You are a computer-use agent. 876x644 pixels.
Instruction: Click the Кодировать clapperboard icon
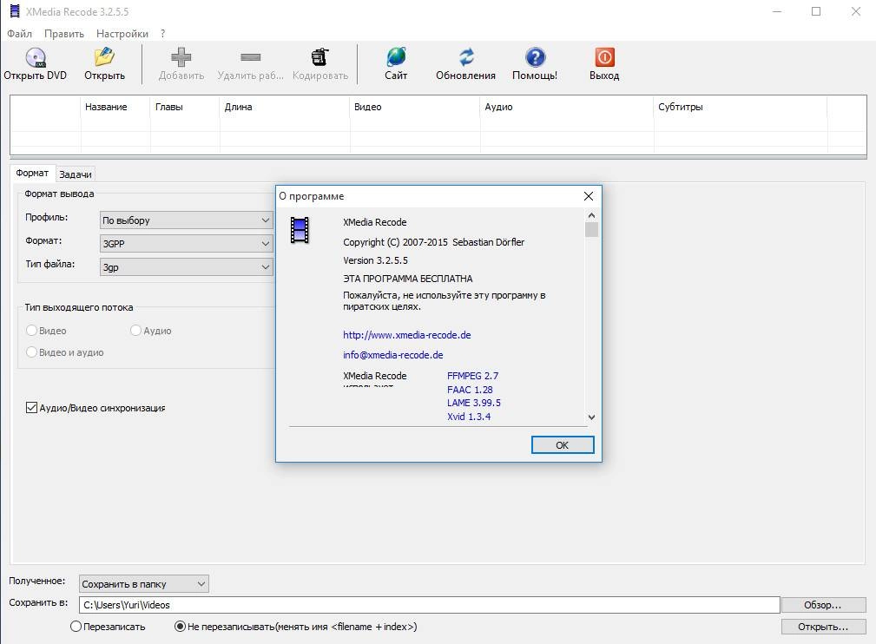click(x=320, y=57)
